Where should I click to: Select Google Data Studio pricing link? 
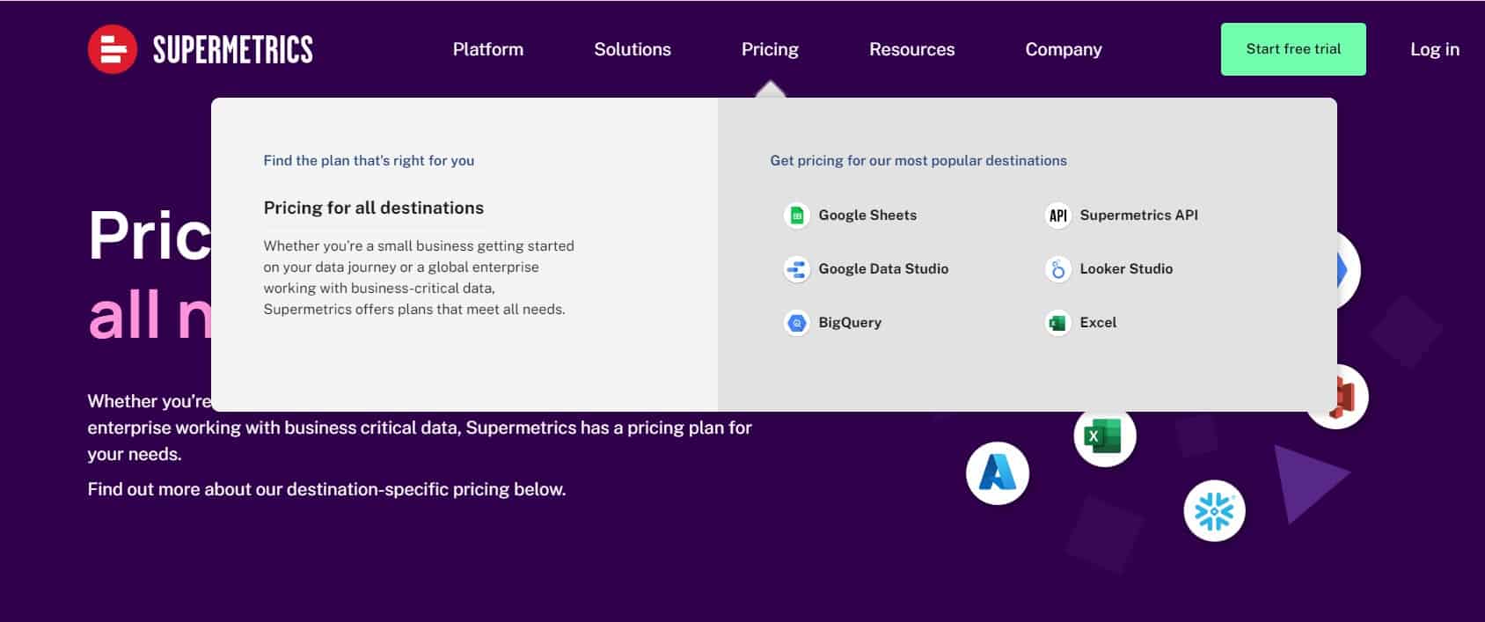(x=883, y=269)
